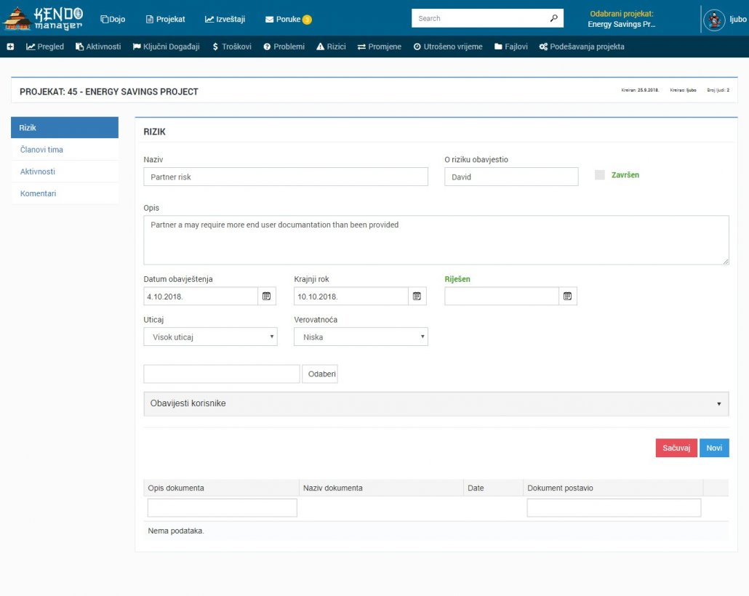
Task: Open the Rizici section
Action: [331, 47]
